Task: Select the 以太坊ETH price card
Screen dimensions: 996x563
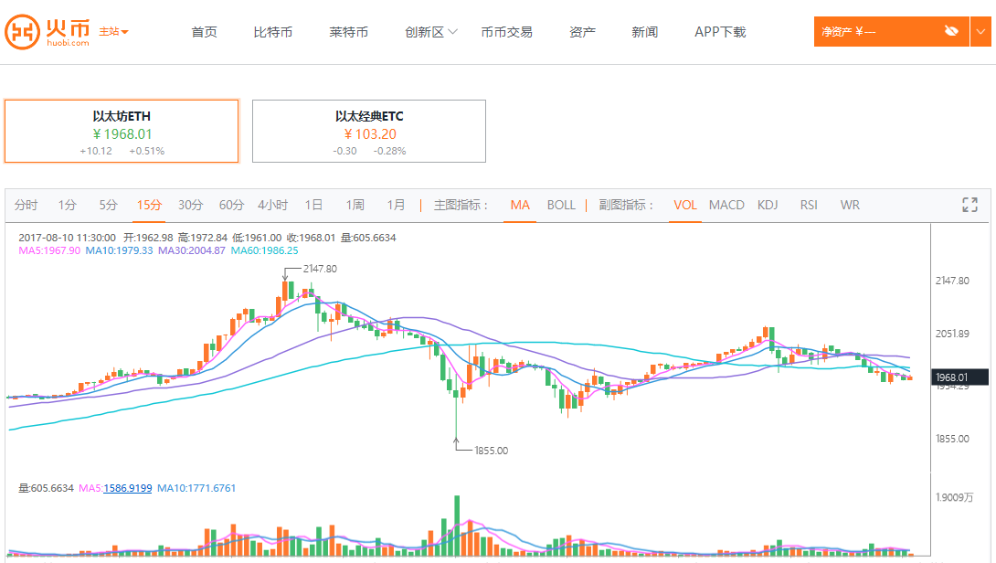Action: click(122, 131)
